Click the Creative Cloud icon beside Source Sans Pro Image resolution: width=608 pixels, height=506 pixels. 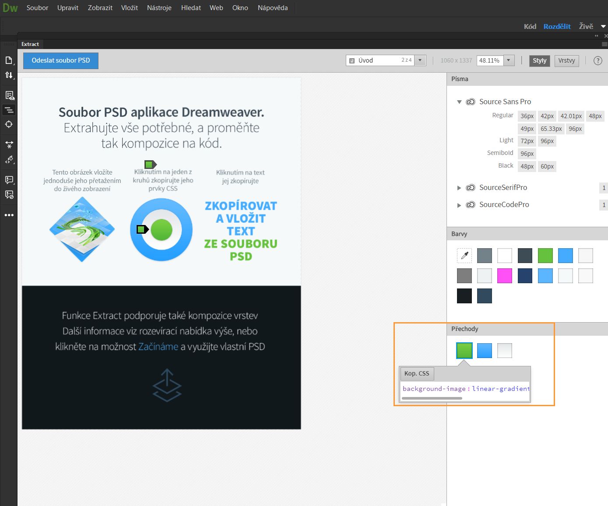click(x=471, y=102)
